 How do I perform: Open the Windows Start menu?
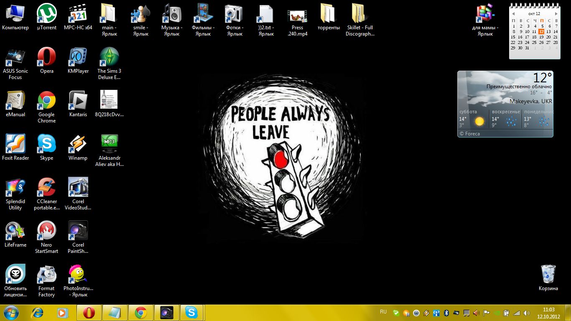tap(11, 312)
